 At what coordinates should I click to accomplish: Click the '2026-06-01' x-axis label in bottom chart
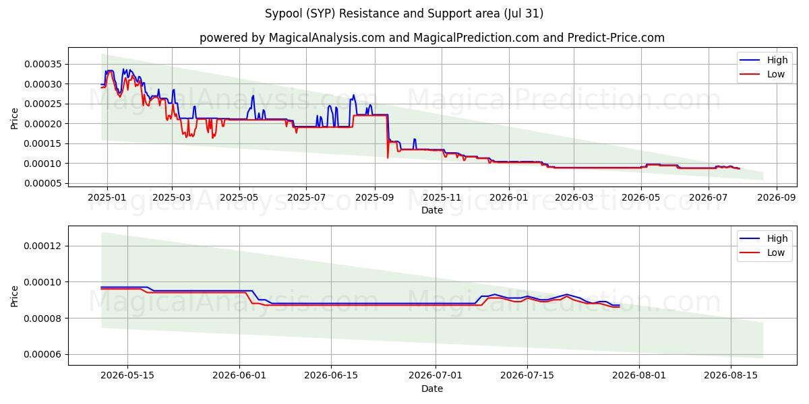pyautogui.click(x=239, y=376)
